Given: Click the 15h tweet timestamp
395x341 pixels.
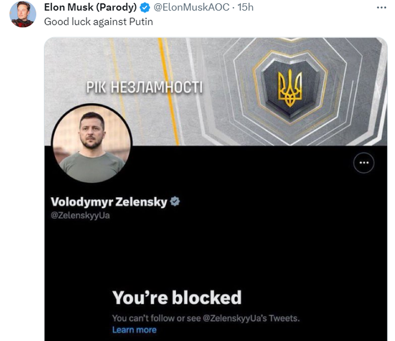Looking at the screenshot, I should pos(246,7).
